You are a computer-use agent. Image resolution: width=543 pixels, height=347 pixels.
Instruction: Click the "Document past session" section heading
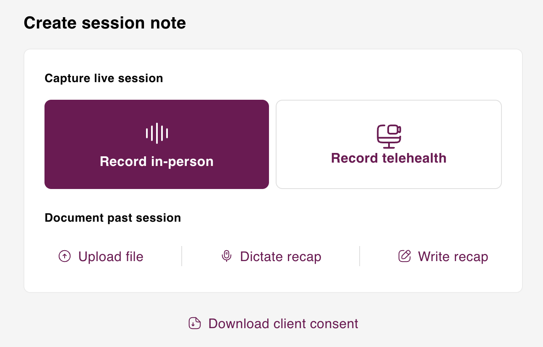(113, 218)
